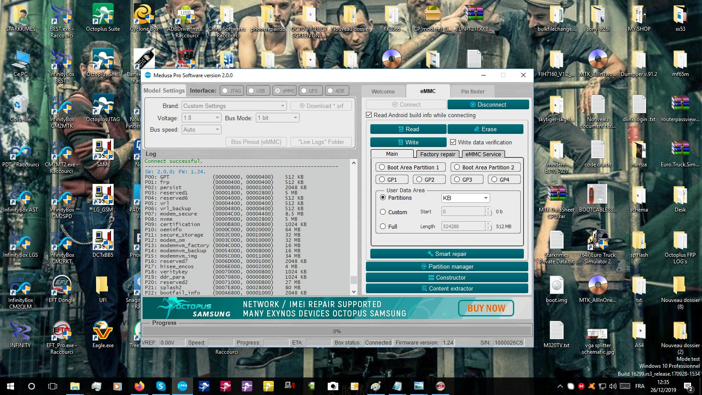Open the Brand dropdown showing Custom Settings
Screen dimensions: 702x395
[x=234, y=106]
